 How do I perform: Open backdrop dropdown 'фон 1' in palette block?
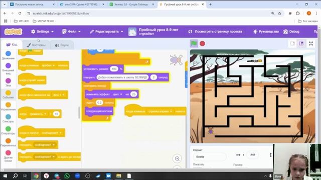[x=59, y=95]
